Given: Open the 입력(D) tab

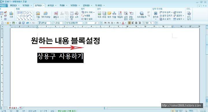Looking at the screenshot, I should (38, 5).
